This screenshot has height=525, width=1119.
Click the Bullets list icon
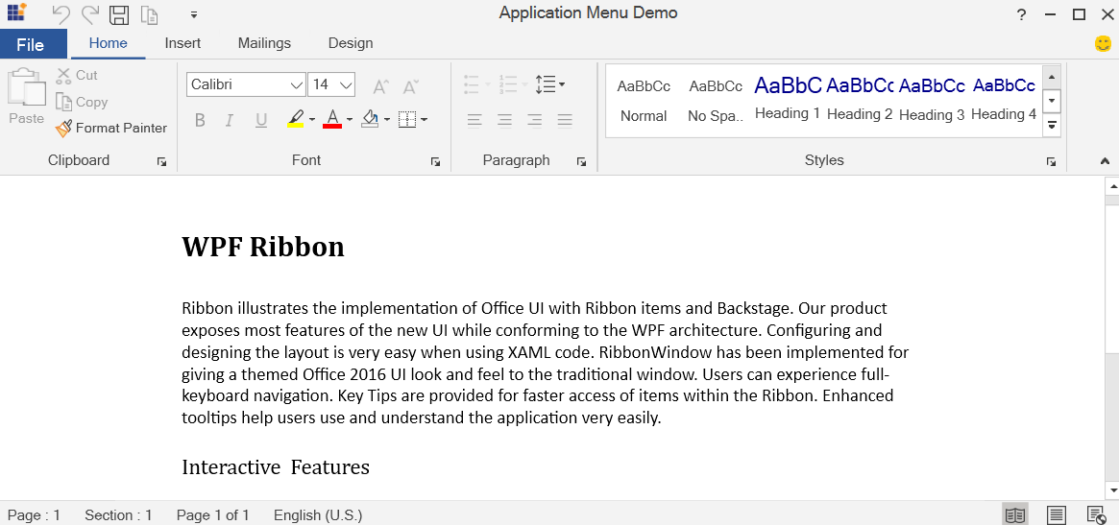(471, 84)
